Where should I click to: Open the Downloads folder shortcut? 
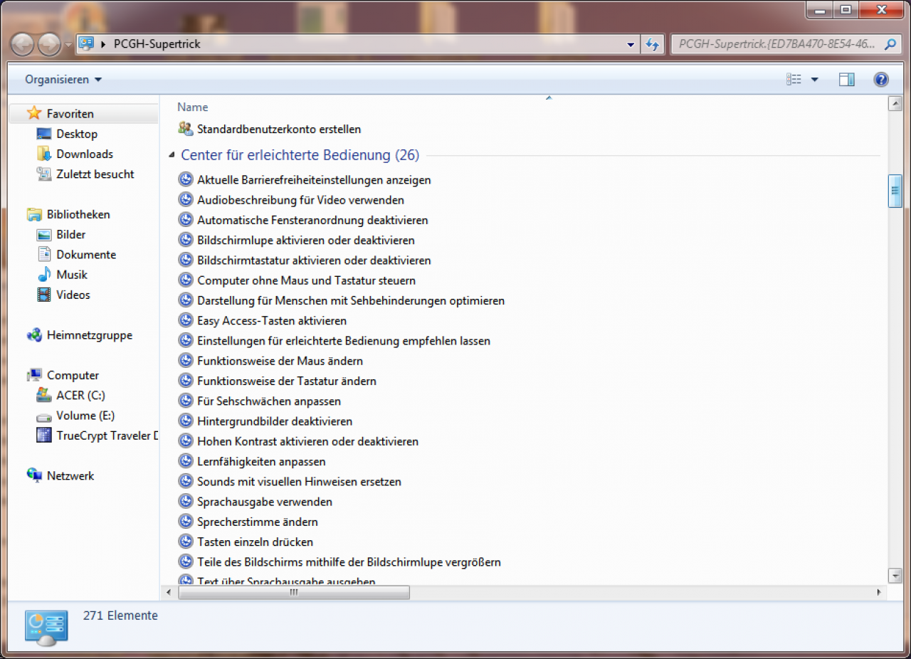click(85, 154)
